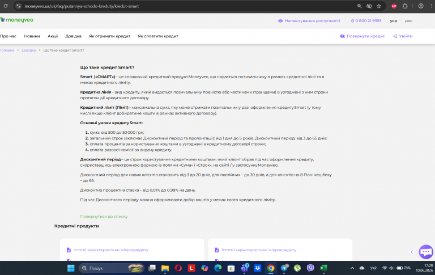The image size is (435, 275).
Task: Open the ABP AdBlock extension icon
Action: coord(394,6)
